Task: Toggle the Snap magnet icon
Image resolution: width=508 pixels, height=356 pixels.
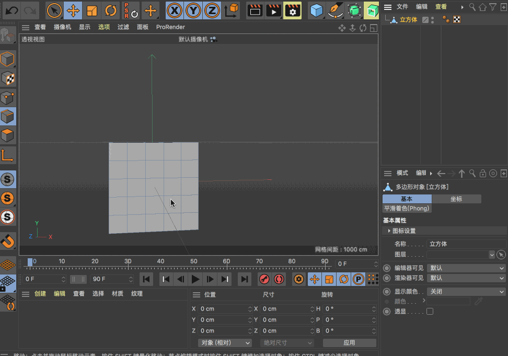Action: point(8,242)
